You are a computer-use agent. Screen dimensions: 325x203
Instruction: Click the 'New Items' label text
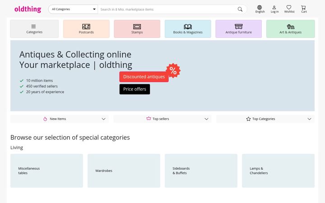click(58, 119)
